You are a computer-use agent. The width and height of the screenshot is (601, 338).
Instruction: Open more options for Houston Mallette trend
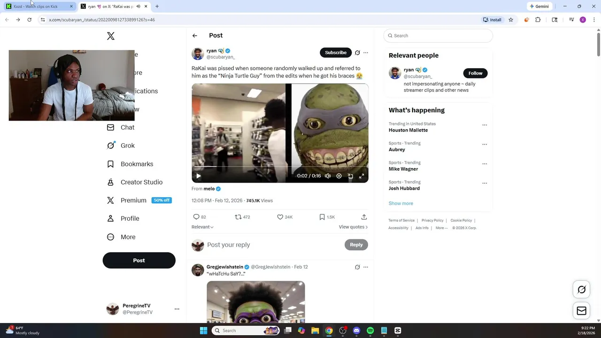pyautogui.click(x=485, y=125)
